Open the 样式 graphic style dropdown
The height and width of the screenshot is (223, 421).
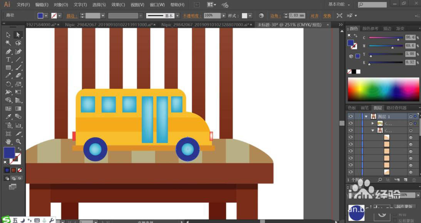(x=250, y=16)
